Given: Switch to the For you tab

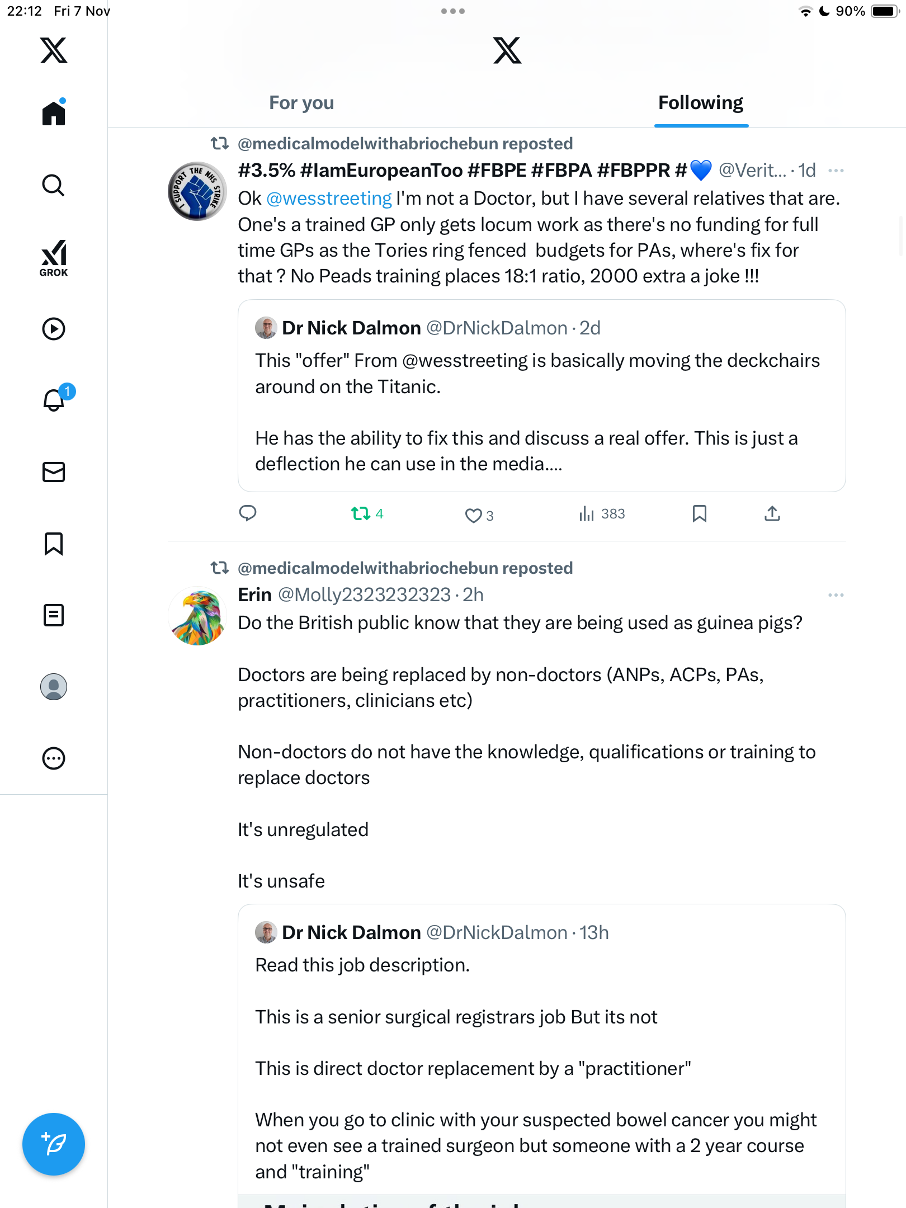Looking at the screenshot, I should [x=301, y=103].
